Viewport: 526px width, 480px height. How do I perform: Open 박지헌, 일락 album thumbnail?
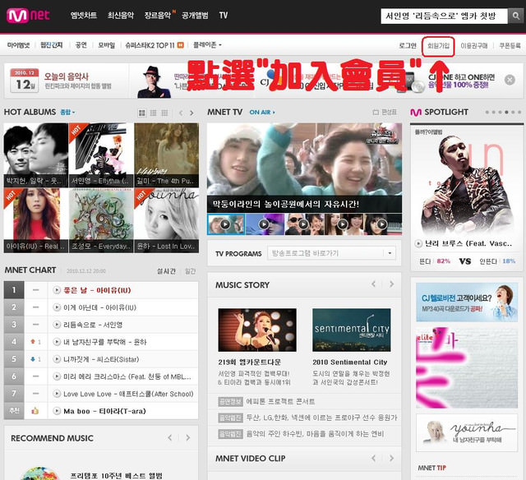click(x=36, y=155)
